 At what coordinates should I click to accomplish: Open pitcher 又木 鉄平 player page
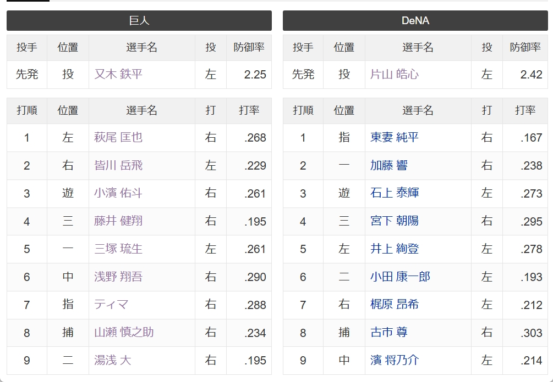pos(118,74)
